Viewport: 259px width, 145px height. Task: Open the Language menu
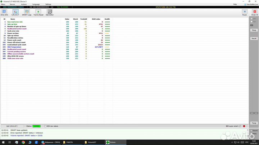pos(36,4)
